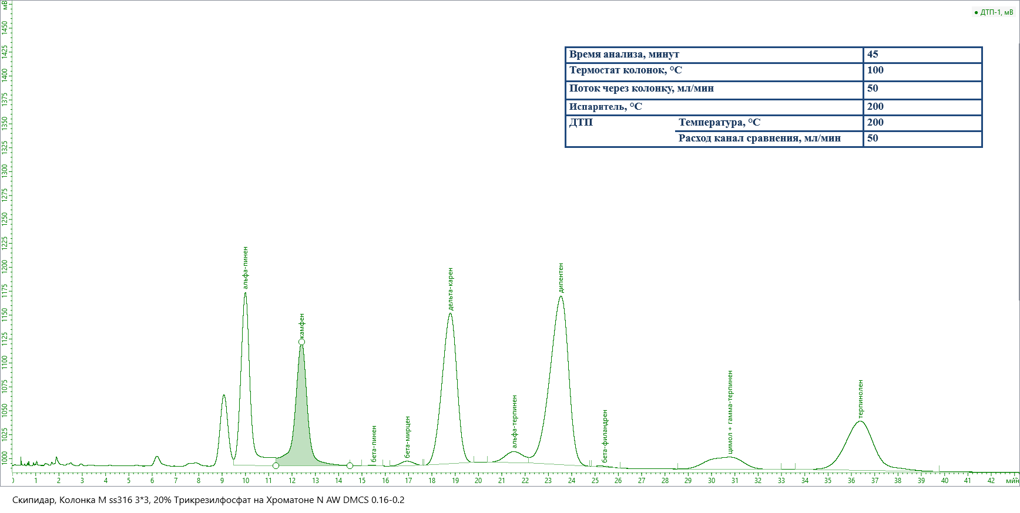Select the бета-филандрен peak label
This screenshot has height=513, width=1020.
605,436
